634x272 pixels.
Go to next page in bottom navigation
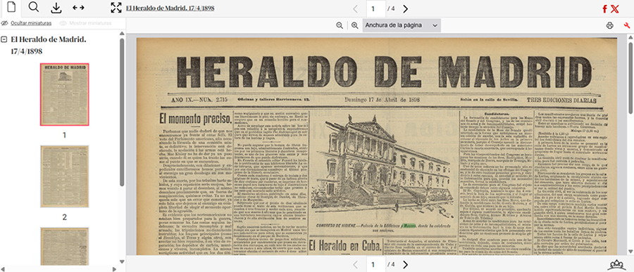tap(406, 265)
